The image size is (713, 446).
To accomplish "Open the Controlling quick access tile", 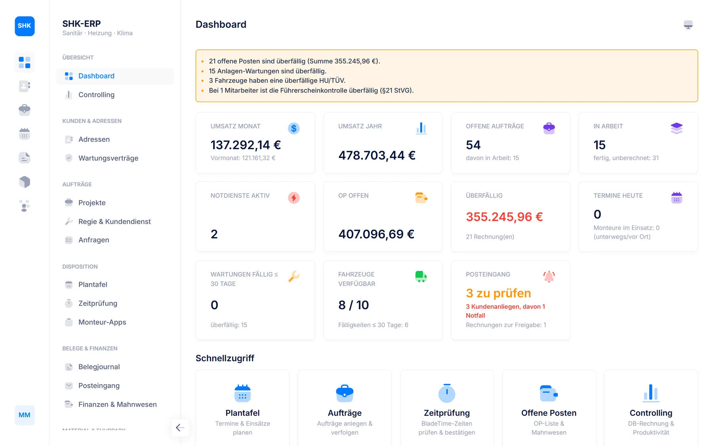I will [651, 408].
